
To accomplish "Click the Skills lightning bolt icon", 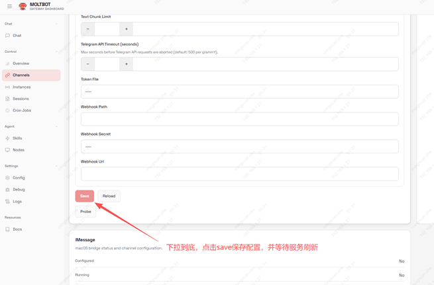I will pyautogui.click(x=7, y=138).
